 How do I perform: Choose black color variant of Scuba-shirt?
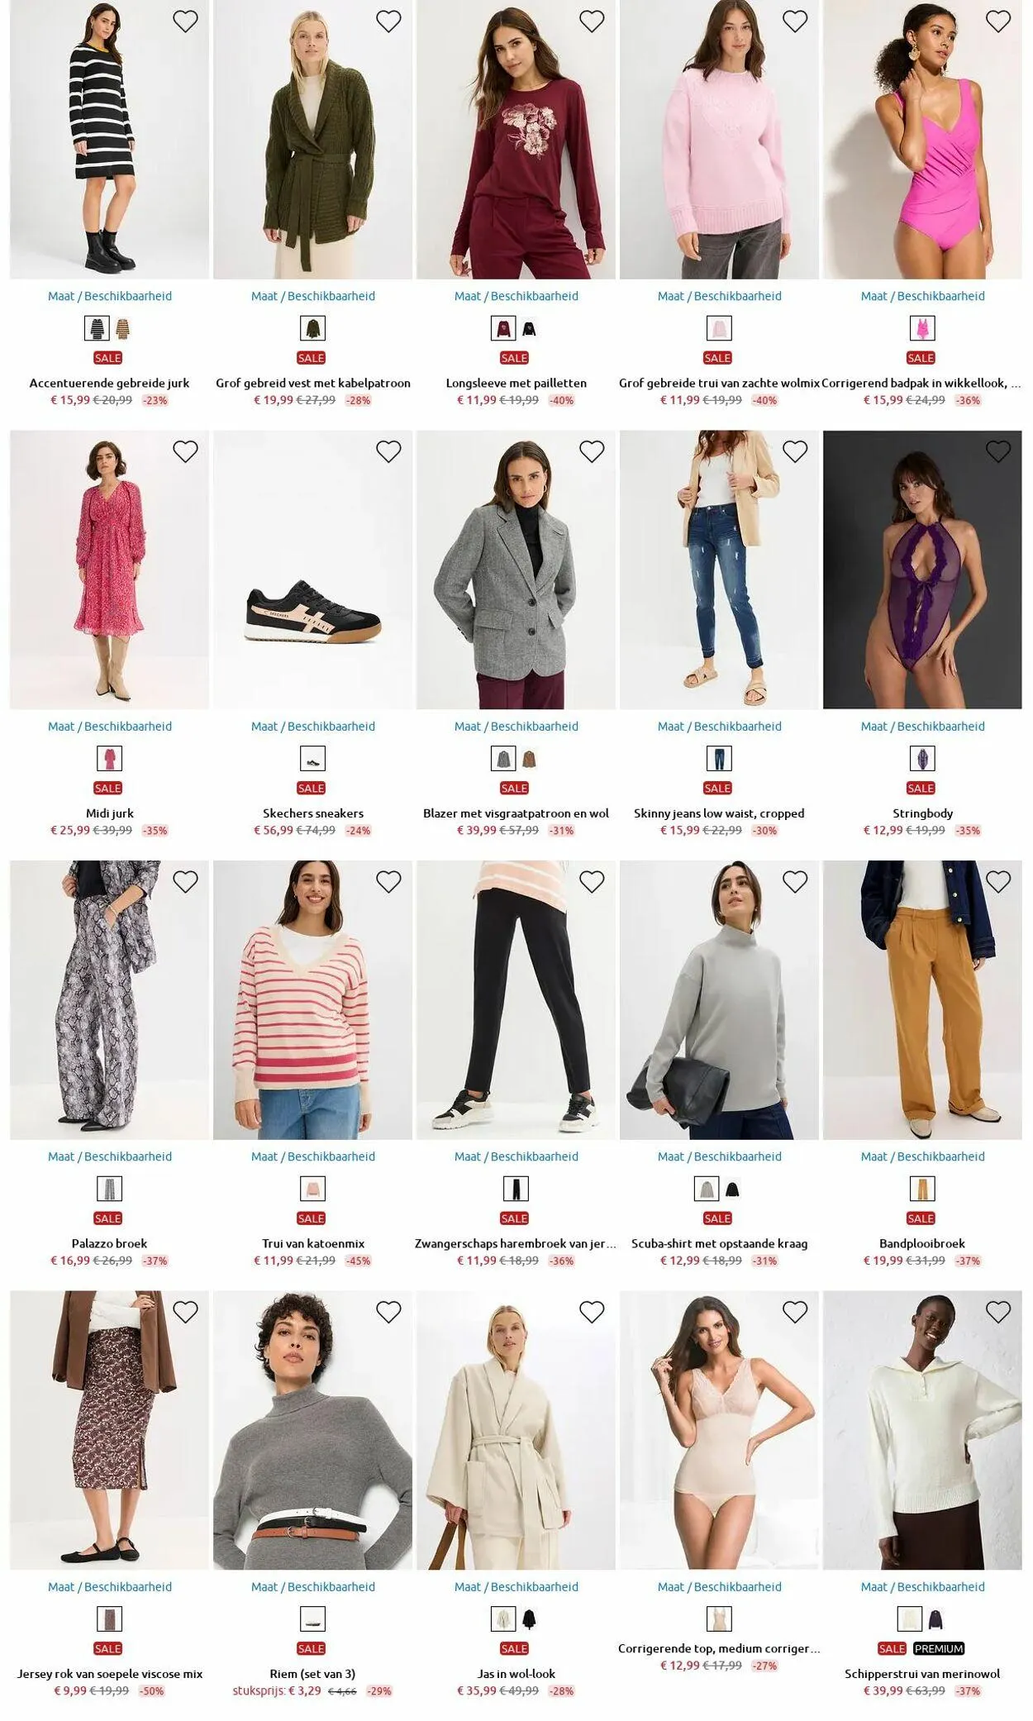pyautogui.click(x=732, y=1189)
